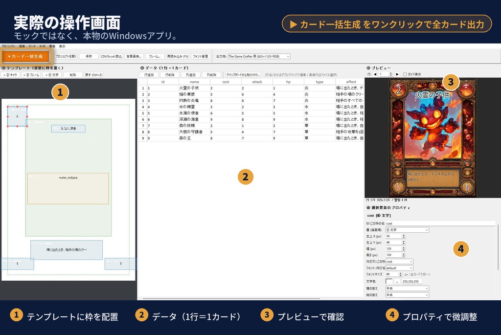
Task: Click the type column header
Action: (319, 82)
